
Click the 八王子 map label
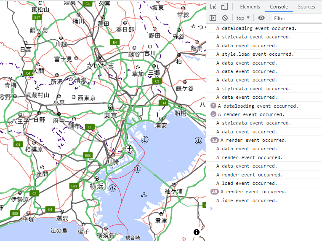tap(20, 121)
